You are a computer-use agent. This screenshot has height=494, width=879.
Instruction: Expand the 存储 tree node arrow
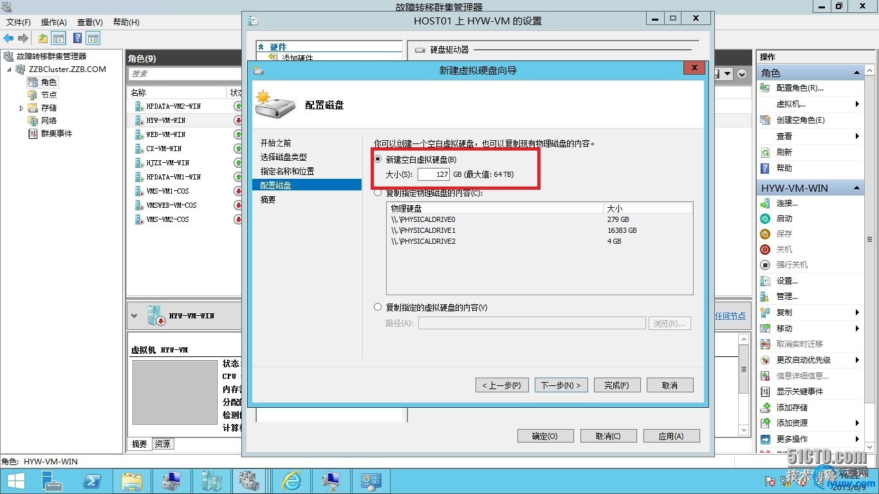click(x=22, y=108)
